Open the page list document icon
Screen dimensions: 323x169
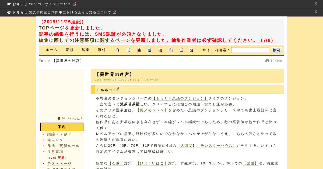coord(181,50)
